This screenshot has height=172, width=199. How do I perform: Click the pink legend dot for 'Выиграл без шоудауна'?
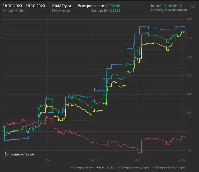(x=154, y=167)
